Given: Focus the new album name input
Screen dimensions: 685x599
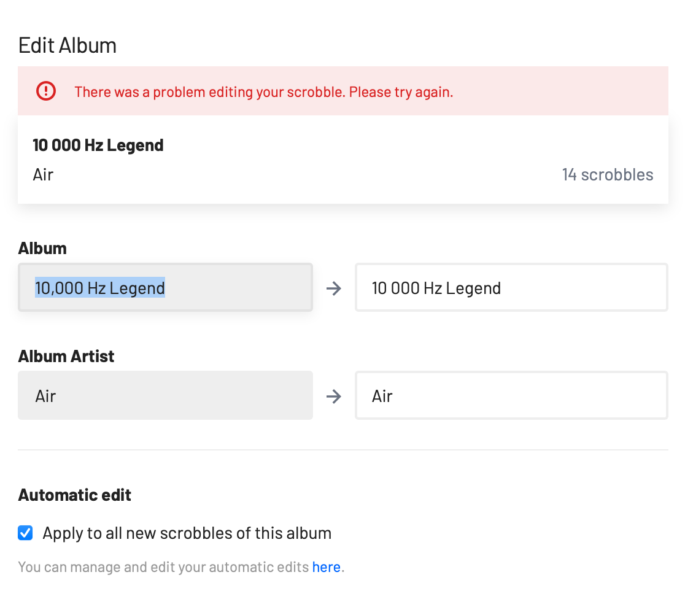Looking at the screenshot, I should coord(511,288).
